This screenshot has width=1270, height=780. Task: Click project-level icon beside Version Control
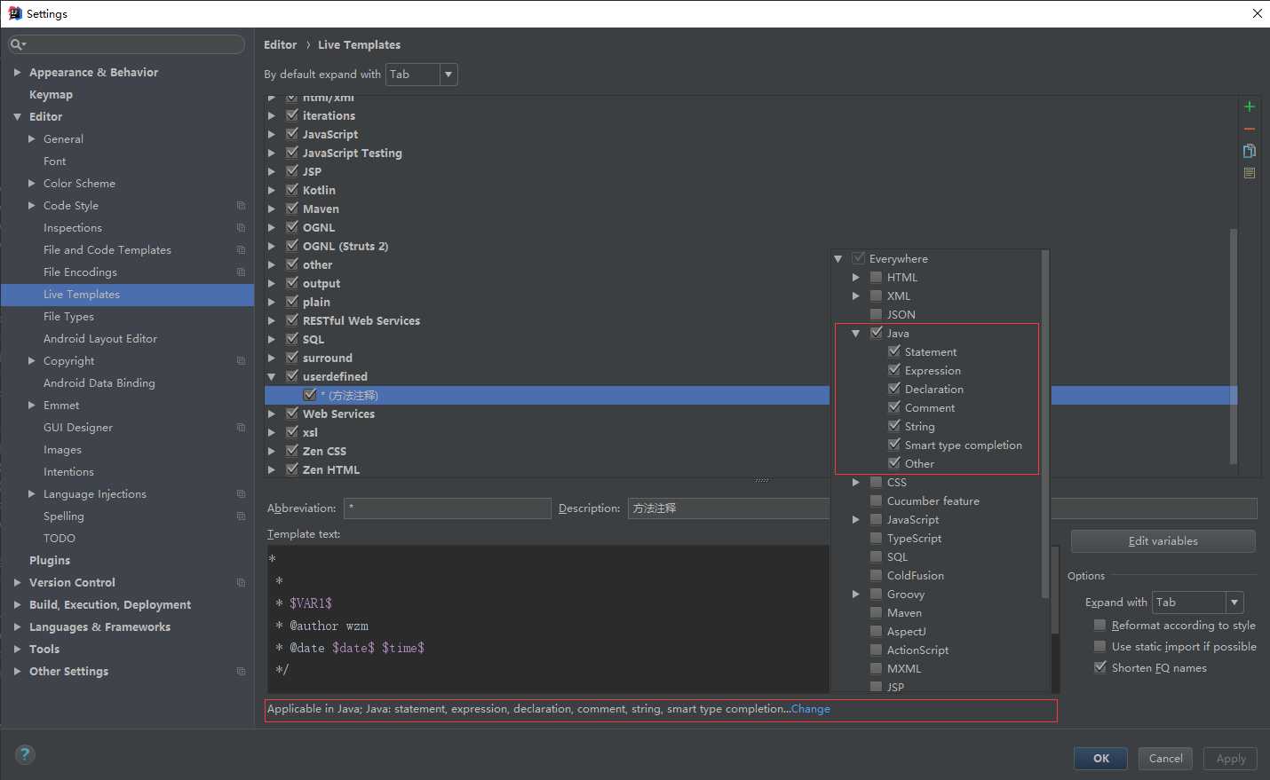(x=241, y=583)
